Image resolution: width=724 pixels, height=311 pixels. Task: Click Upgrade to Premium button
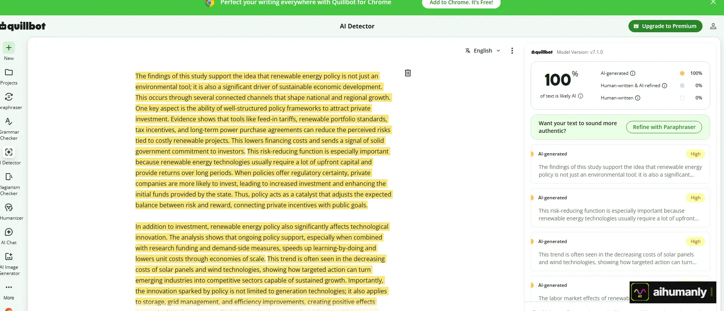click(665, 26)
